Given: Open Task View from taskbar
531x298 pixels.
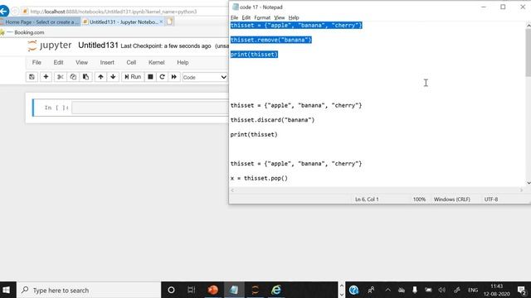Looking at the screenshot, I should [x=192, y=290].
